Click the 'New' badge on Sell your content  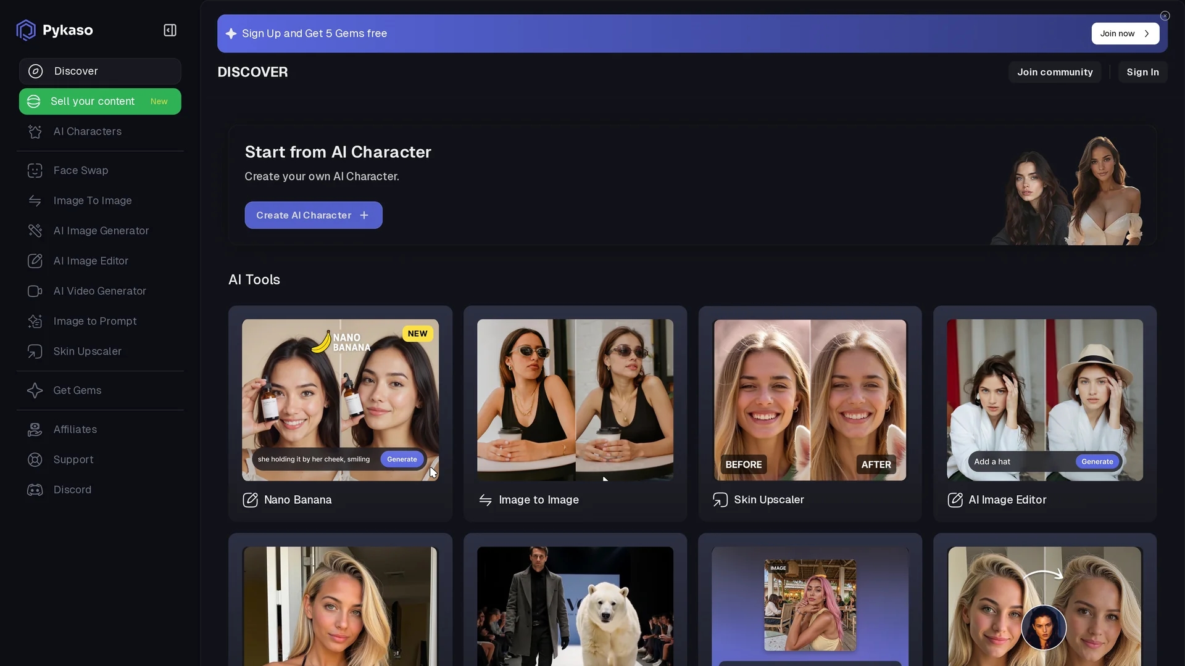[159, 102]
